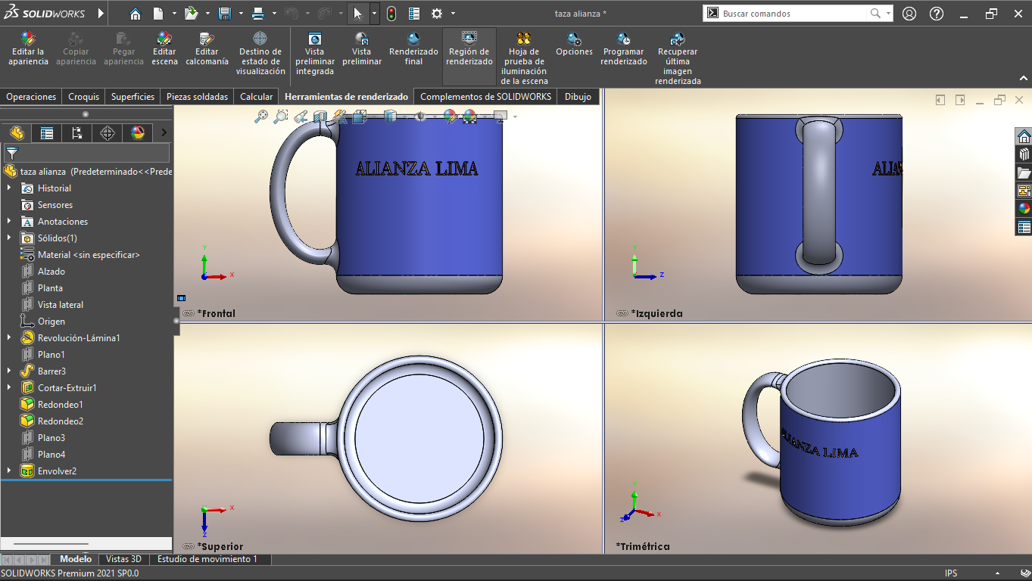1032x581 pixels.
Task: Switch to the Operaciones tab
Action: [x=31, y=97]
